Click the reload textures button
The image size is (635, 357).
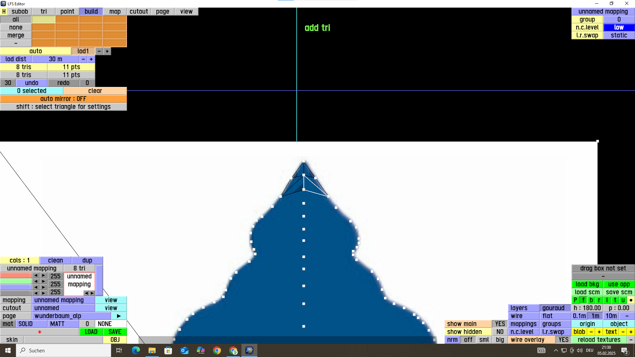coord(599,340)
